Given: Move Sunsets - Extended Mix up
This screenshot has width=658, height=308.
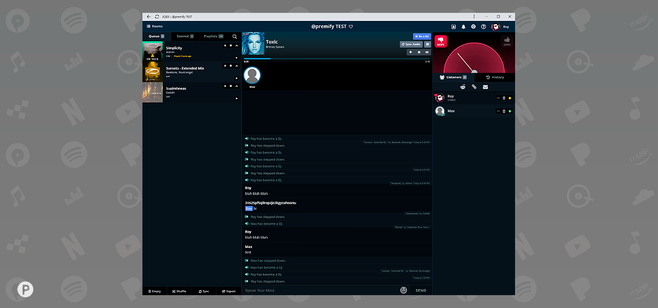Looking at the screenshot, I should (x=236, y=66).
